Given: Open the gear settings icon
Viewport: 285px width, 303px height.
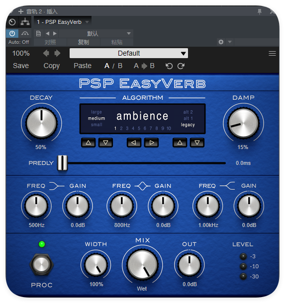Looking at the screenshot, I should click(221, 42).
